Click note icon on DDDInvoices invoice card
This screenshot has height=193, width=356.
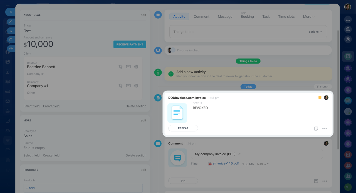click(x=316, y=129)
